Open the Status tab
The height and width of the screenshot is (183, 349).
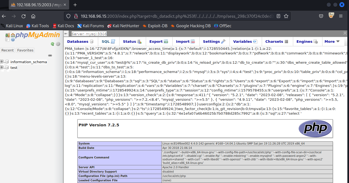coord(132,41)
